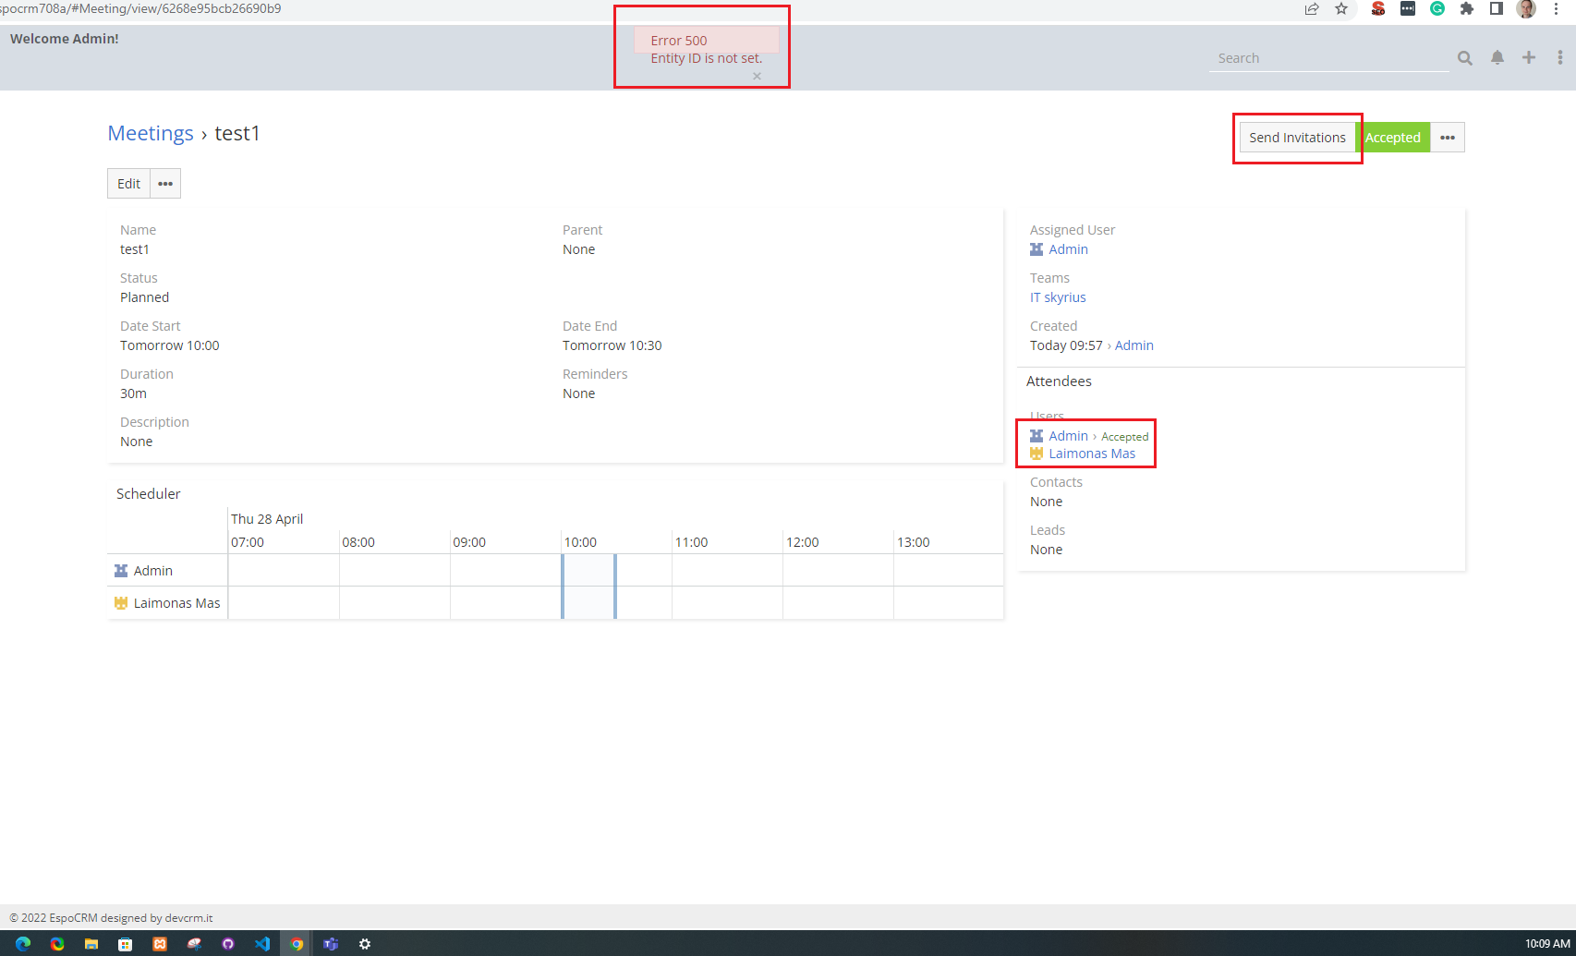Launch XAMPP from the taskbar
This screenshot has width=1576, height=956.
(x=160, y=943)
